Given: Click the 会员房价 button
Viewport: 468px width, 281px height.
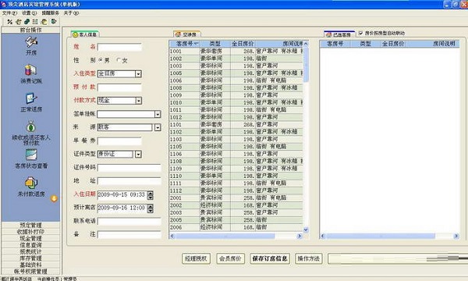Looking at the screenshot, I should [x=230, y=258].
